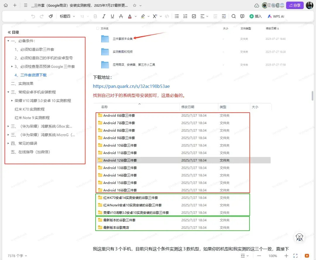Select outline item 4、三件套资源下载
Image resolution: width=316 pixels, height=260 pixels.
point(31,75)
